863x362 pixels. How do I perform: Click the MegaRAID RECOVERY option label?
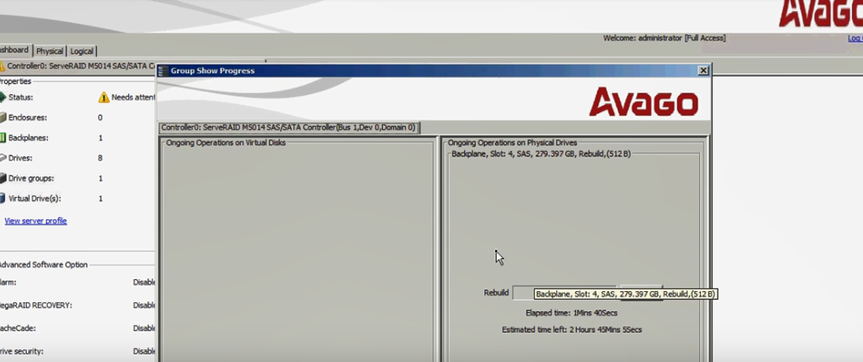[36, 305]
